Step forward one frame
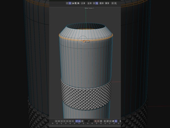Image resolution: width=170 pixels, height=128 pixels. (67, 121)
